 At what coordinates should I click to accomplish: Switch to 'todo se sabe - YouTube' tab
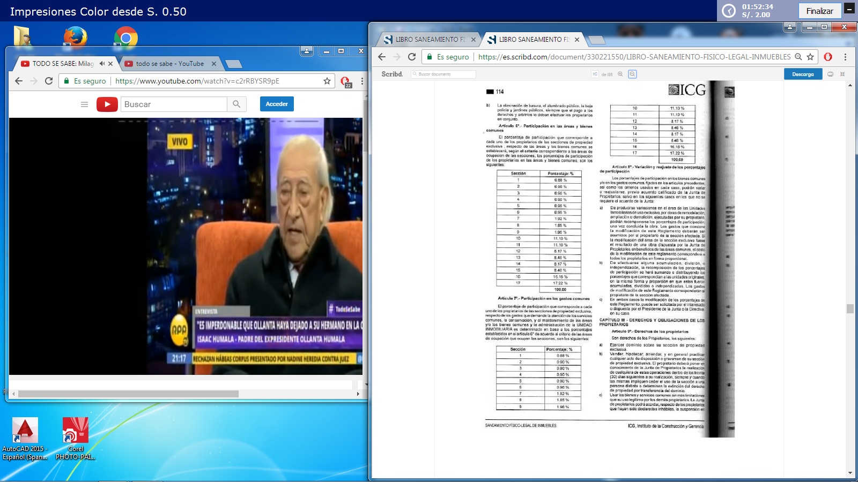[x=169, y=64]
